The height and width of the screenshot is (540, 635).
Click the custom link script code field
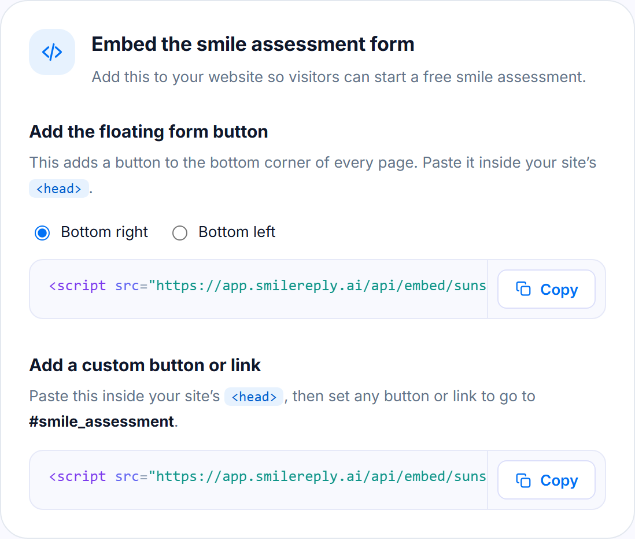pyautogui.click(x=259, y=480)
